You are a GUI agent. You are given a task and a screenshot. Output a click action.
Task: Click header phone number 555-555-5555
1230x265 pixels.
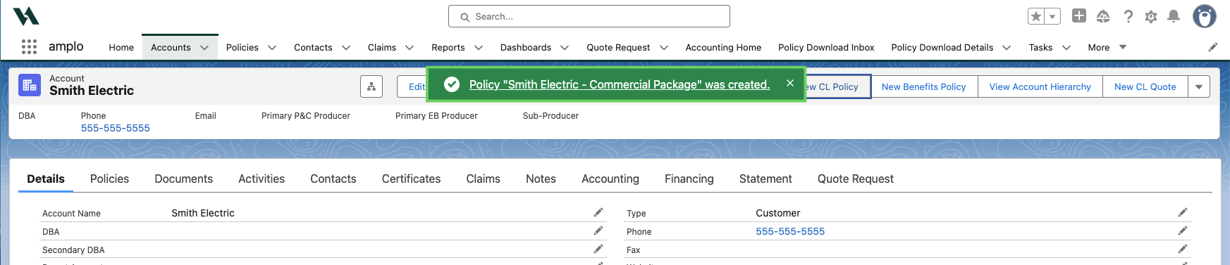[x=116, y=128]
